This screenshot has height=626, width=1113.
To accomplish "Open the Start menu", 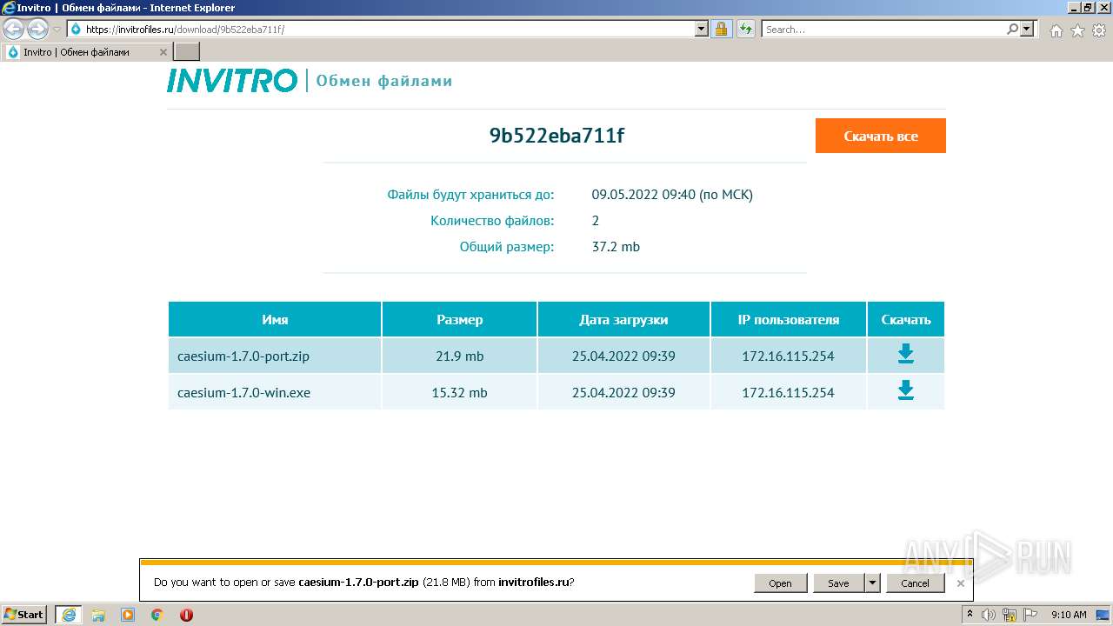I will [24, 615].
